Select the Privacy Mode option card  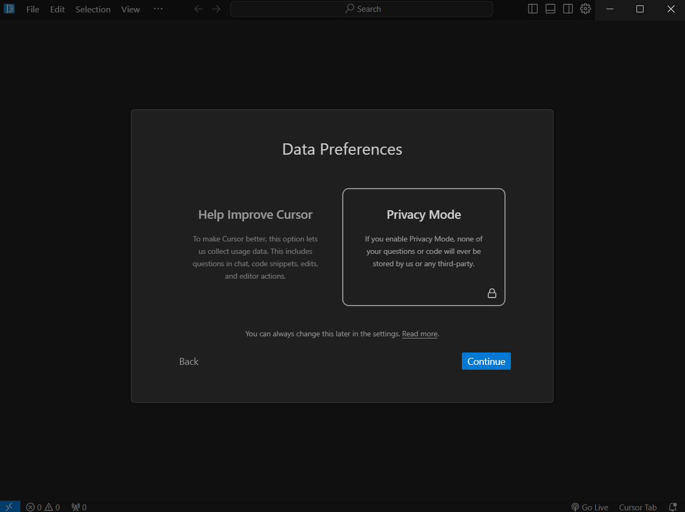pos(424,247)
